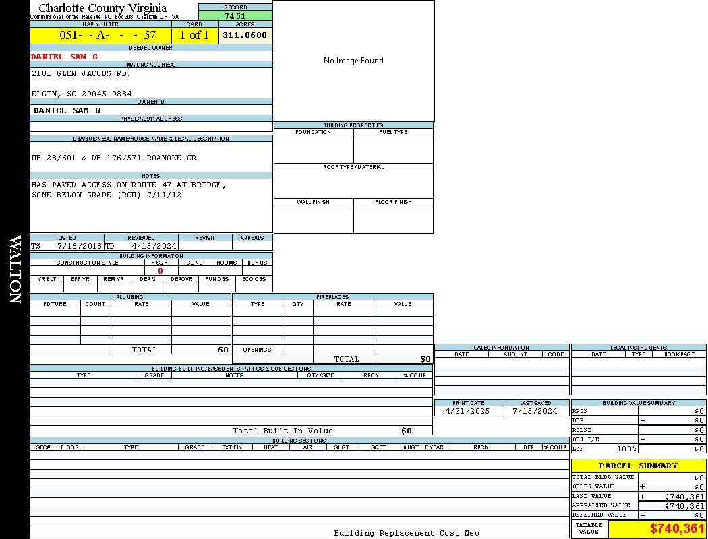Click the red taxable value $740,361
Screen dimensions: 708x539
[x=677, y=529]
